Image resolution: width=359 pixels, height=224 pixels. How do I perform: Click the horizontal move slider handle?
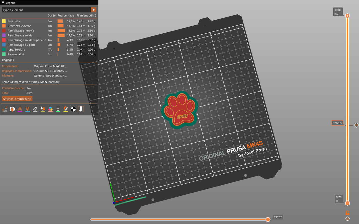[268, 219]
